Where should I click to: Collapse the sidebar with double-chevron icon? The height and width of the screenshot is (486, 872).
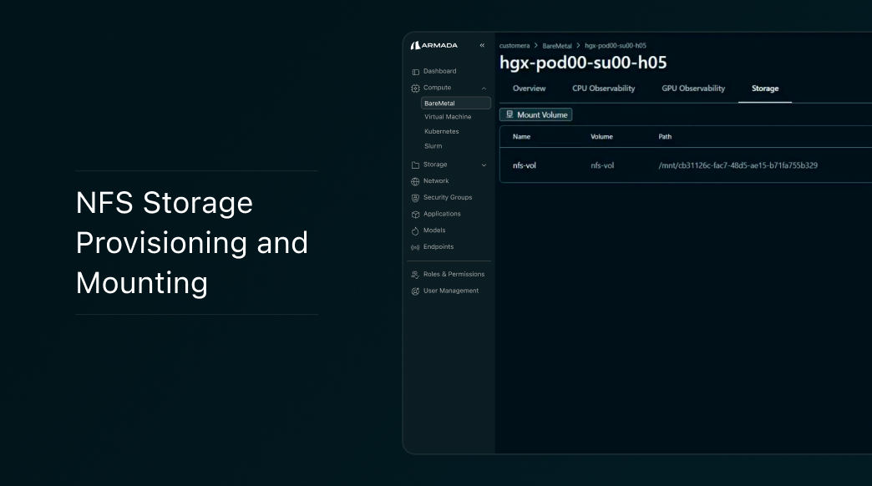(482, 46)
